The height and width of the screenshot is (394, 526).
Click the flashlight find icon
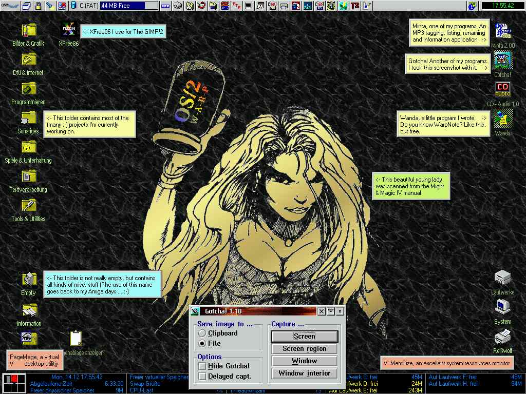coord(50,6)
